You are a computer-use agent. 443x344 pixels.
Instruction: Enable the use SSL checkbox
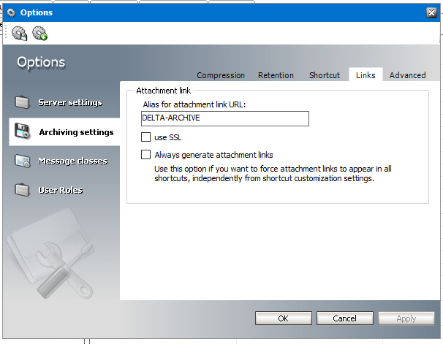[x=145, y=137]
